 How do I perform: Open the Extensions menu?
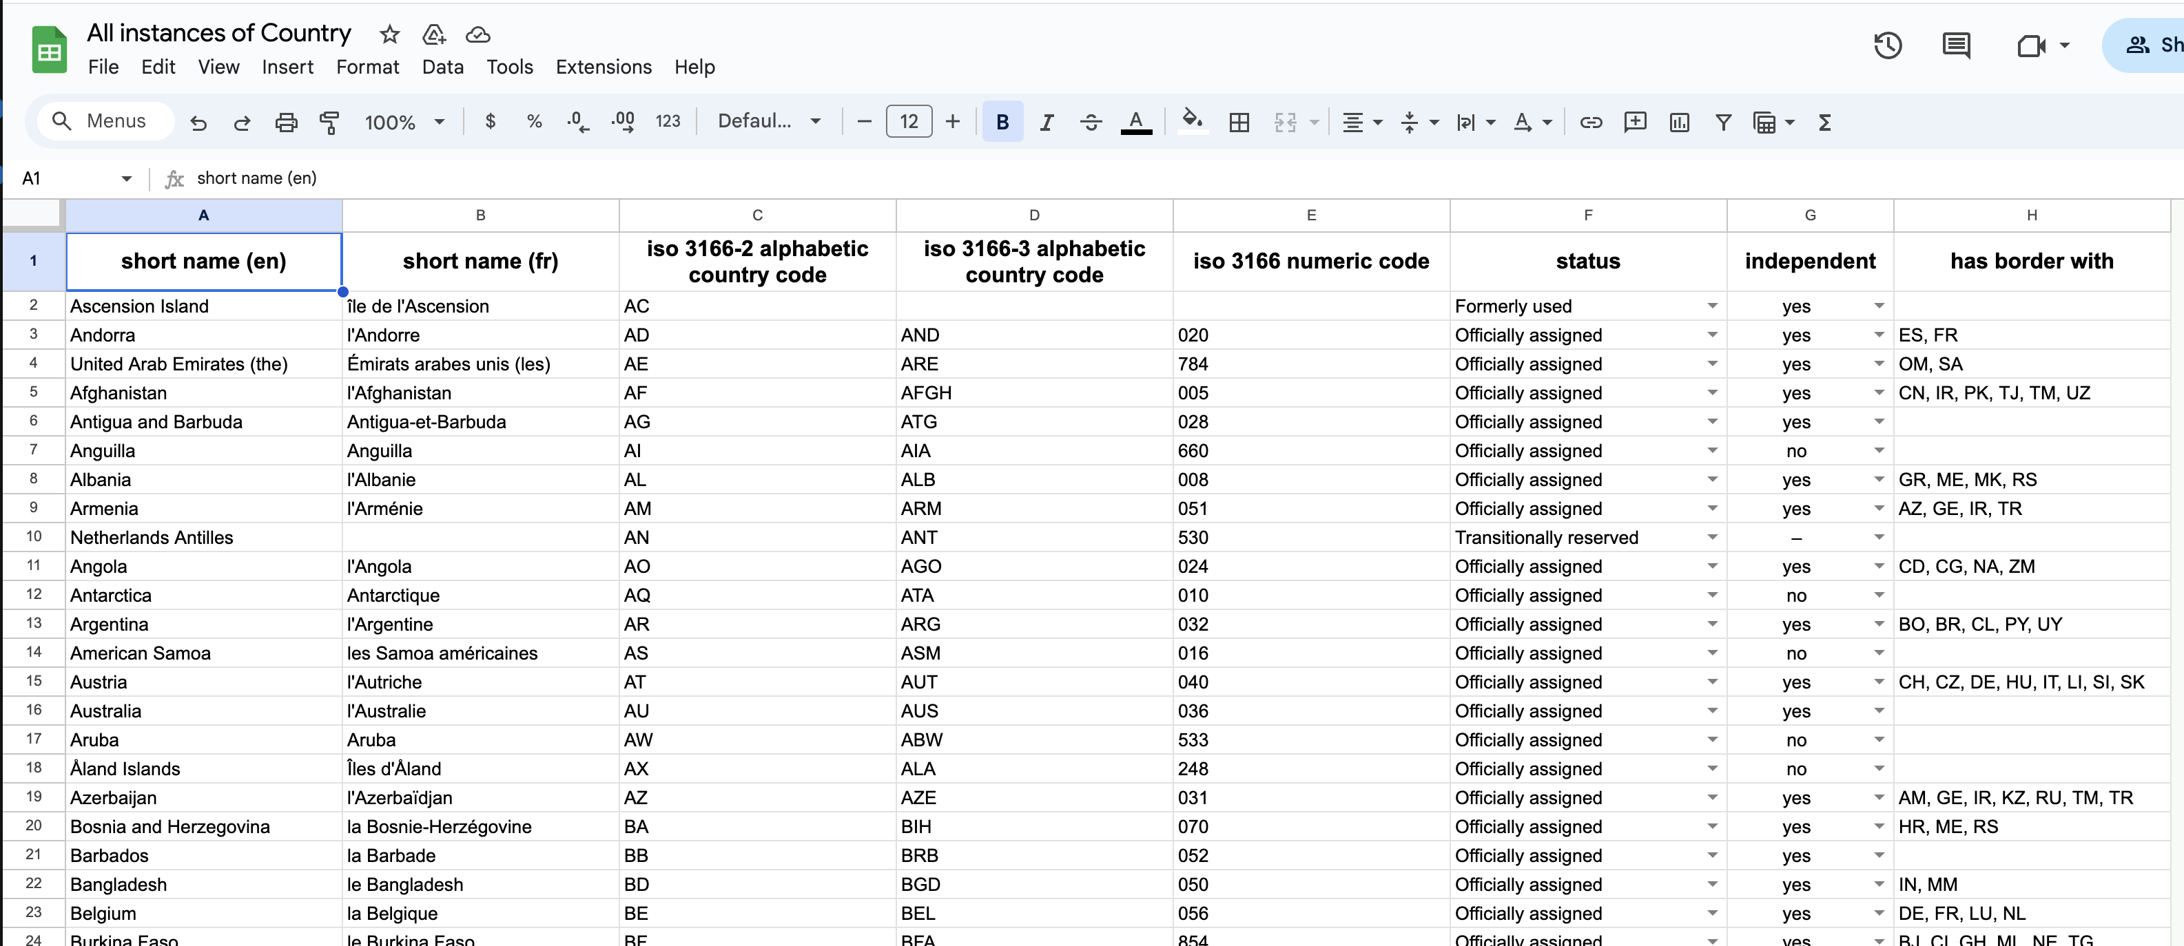click(x=603, y=67)
